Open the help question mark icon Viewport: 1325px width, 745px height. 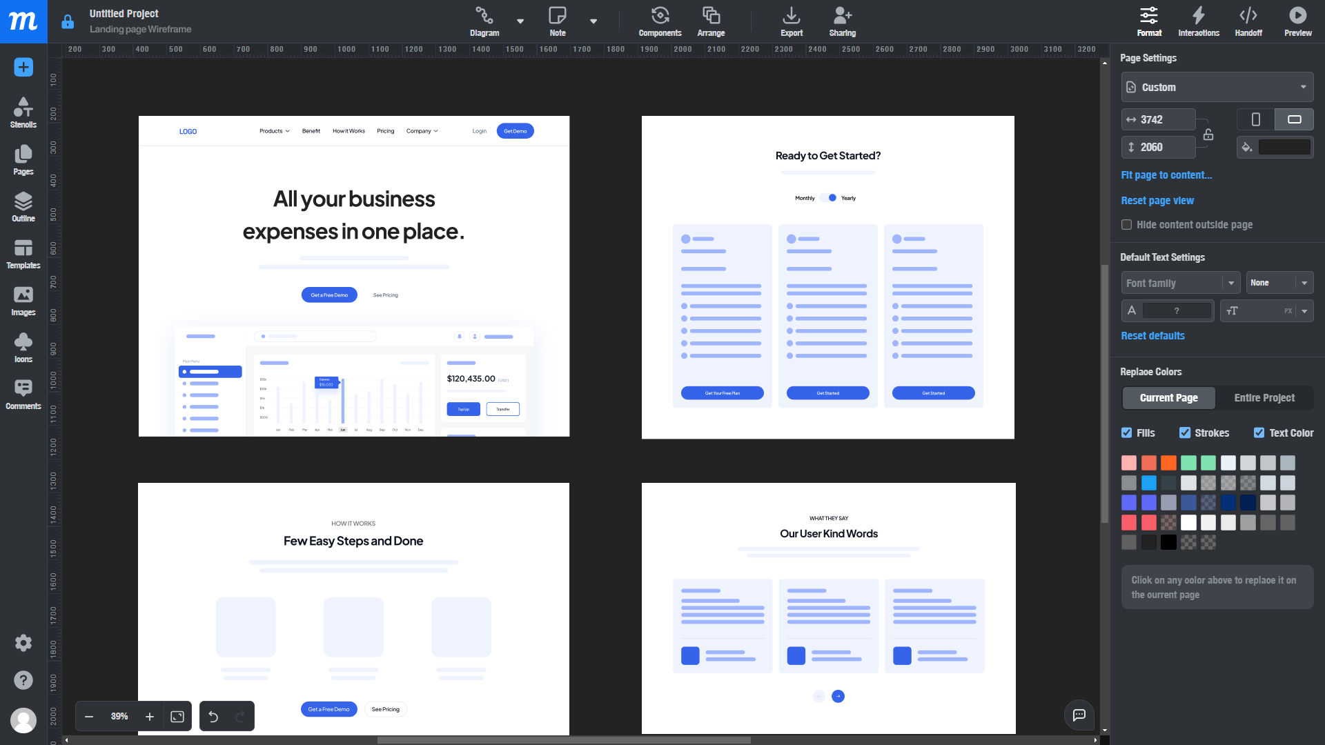[x=23, y=680]
